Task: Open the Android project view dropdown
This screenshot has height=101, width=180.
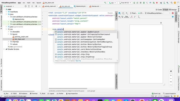Action: [x=9, y=6]
